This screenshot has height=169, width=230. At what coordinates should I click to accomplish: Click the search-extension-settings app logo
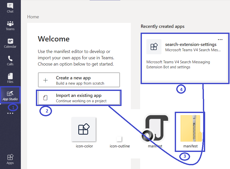(154, 46)
